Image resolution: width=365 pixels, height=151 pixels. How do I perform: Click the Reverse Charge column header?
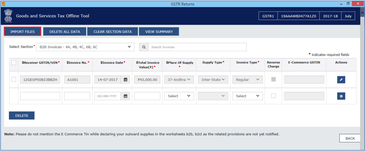click(x=274, y=65)
